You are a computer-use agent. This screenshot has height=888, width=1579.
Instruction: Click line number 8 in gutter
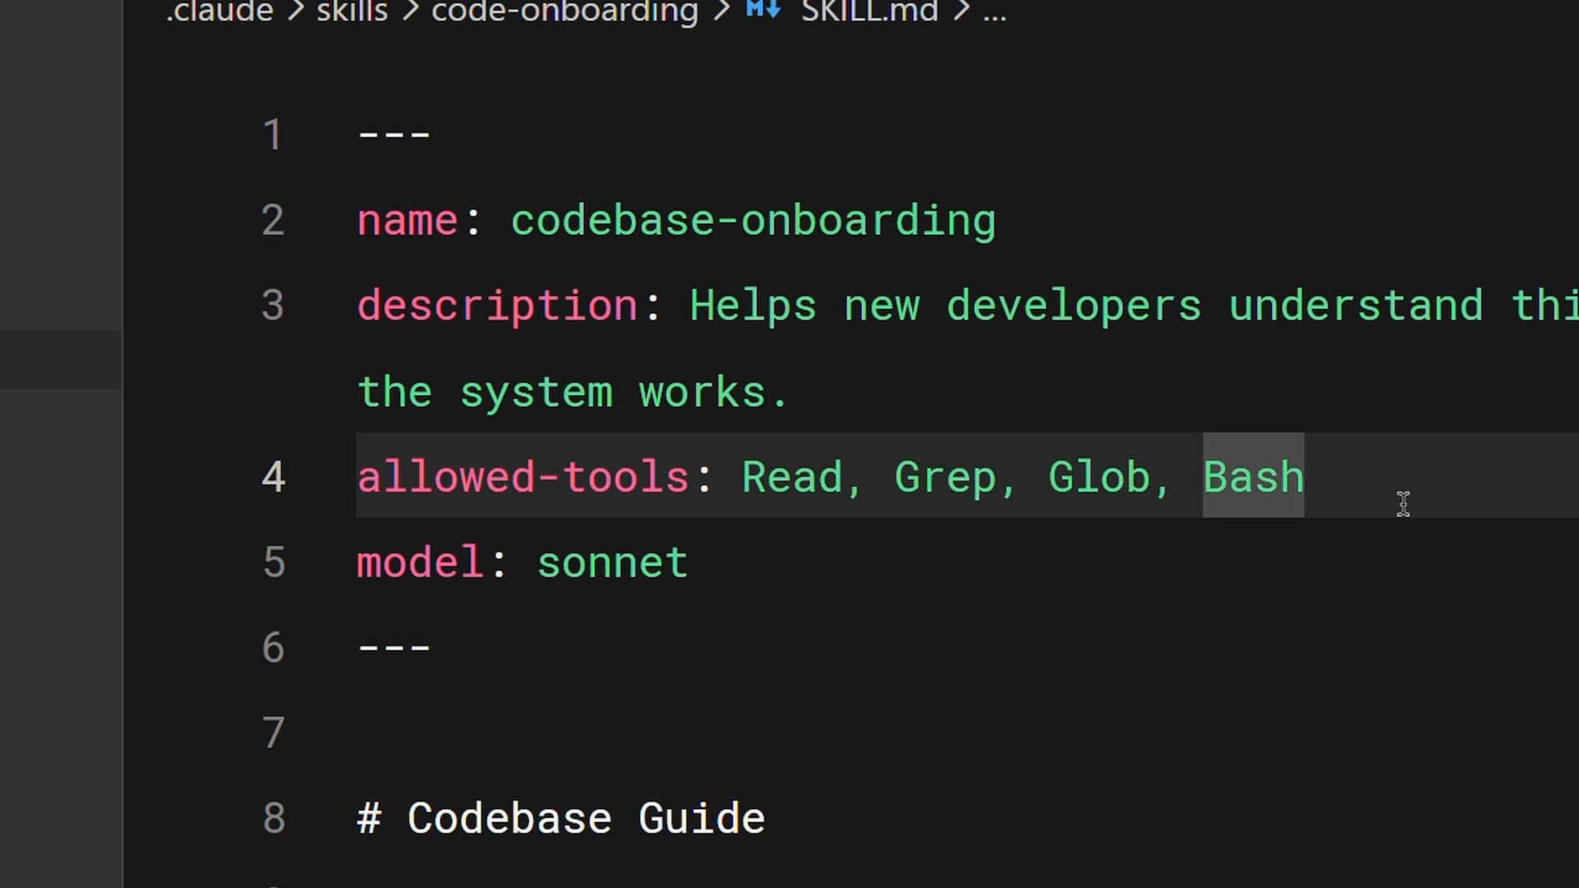pyautogui.click(x=273, y=818)
